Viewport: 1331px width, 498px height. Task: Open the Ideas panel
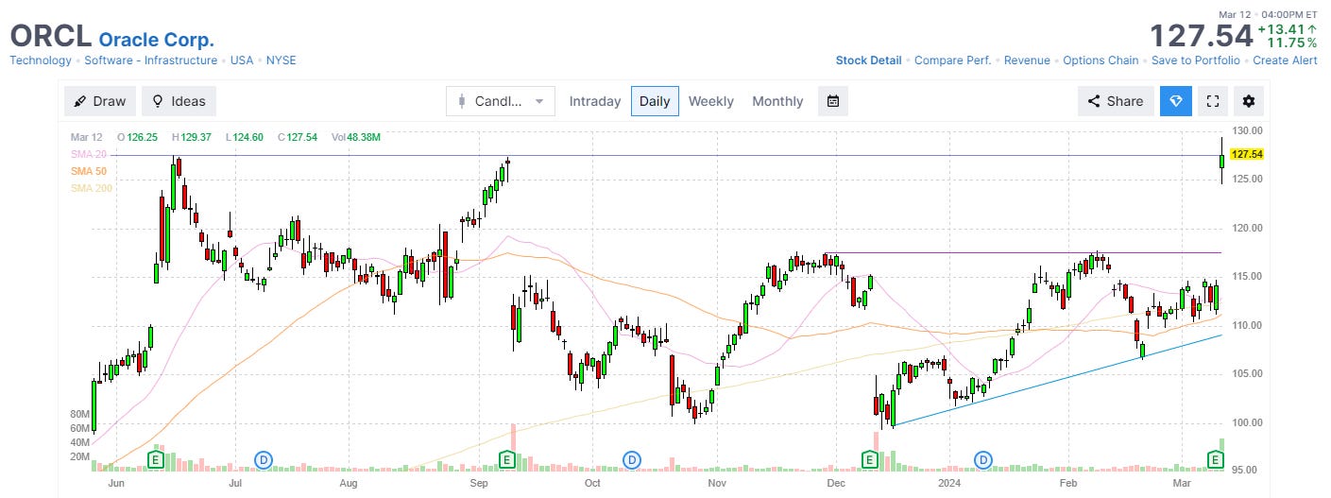(x=179, y=101)
